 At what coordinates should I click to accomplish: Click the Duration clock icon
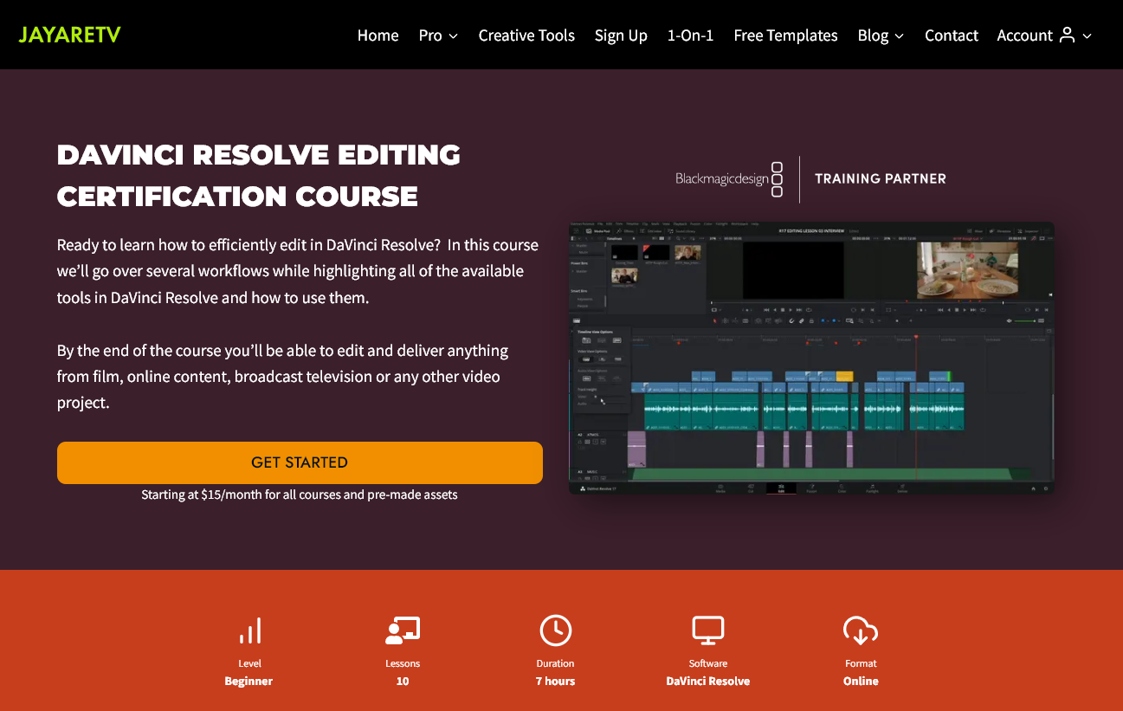pos(556,630)
